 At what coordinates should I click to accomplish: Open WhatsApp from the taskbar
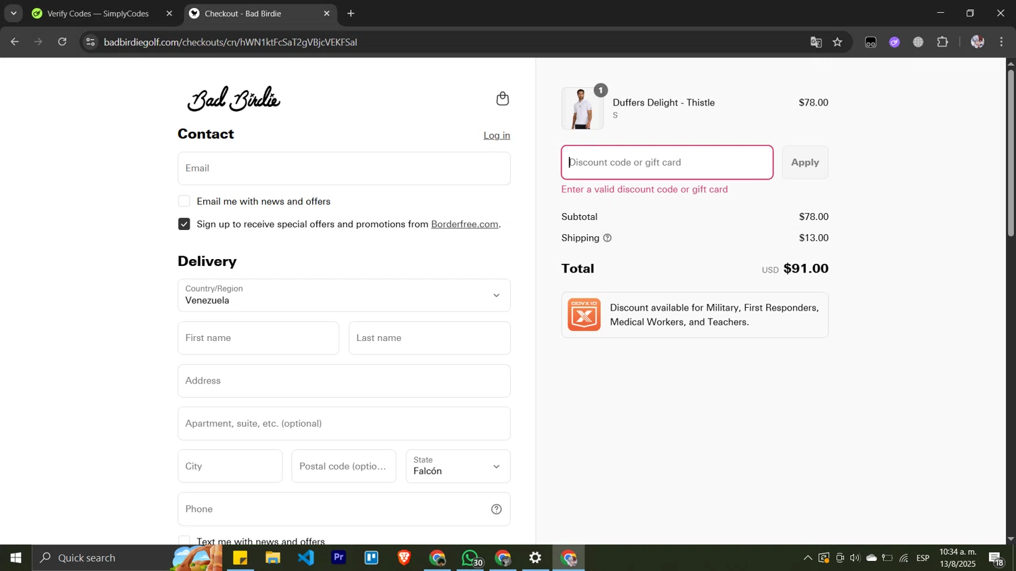471,558
